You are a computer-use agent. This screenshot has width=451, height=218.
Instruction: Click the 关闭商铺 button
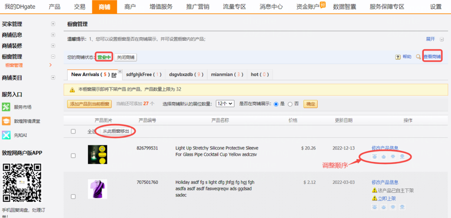pos(125,57)
